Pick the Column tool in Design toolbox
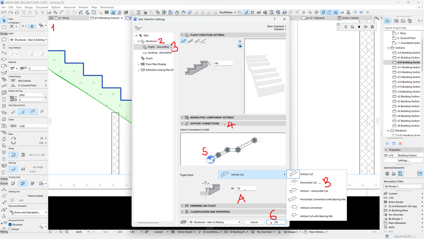Image resolution: width=424 pixels, height=239 pixels. 4,46
